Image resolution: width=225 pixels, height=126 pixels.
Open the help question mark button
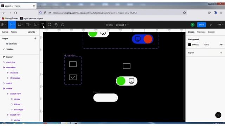coord(218,115)
